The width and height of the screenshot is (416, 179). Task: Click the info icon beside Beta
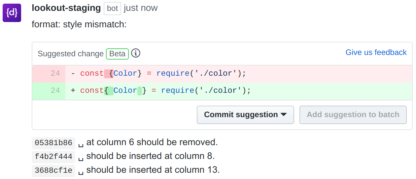coord(136,53)
